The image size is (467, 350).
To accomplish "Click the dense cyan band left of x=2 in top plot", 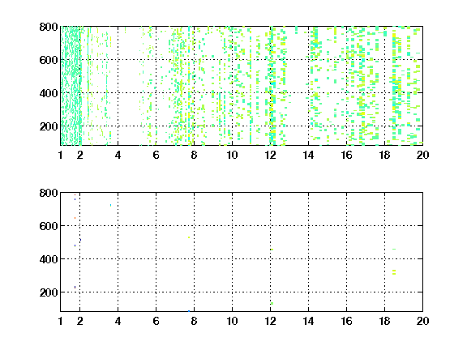I will [71, 86].
